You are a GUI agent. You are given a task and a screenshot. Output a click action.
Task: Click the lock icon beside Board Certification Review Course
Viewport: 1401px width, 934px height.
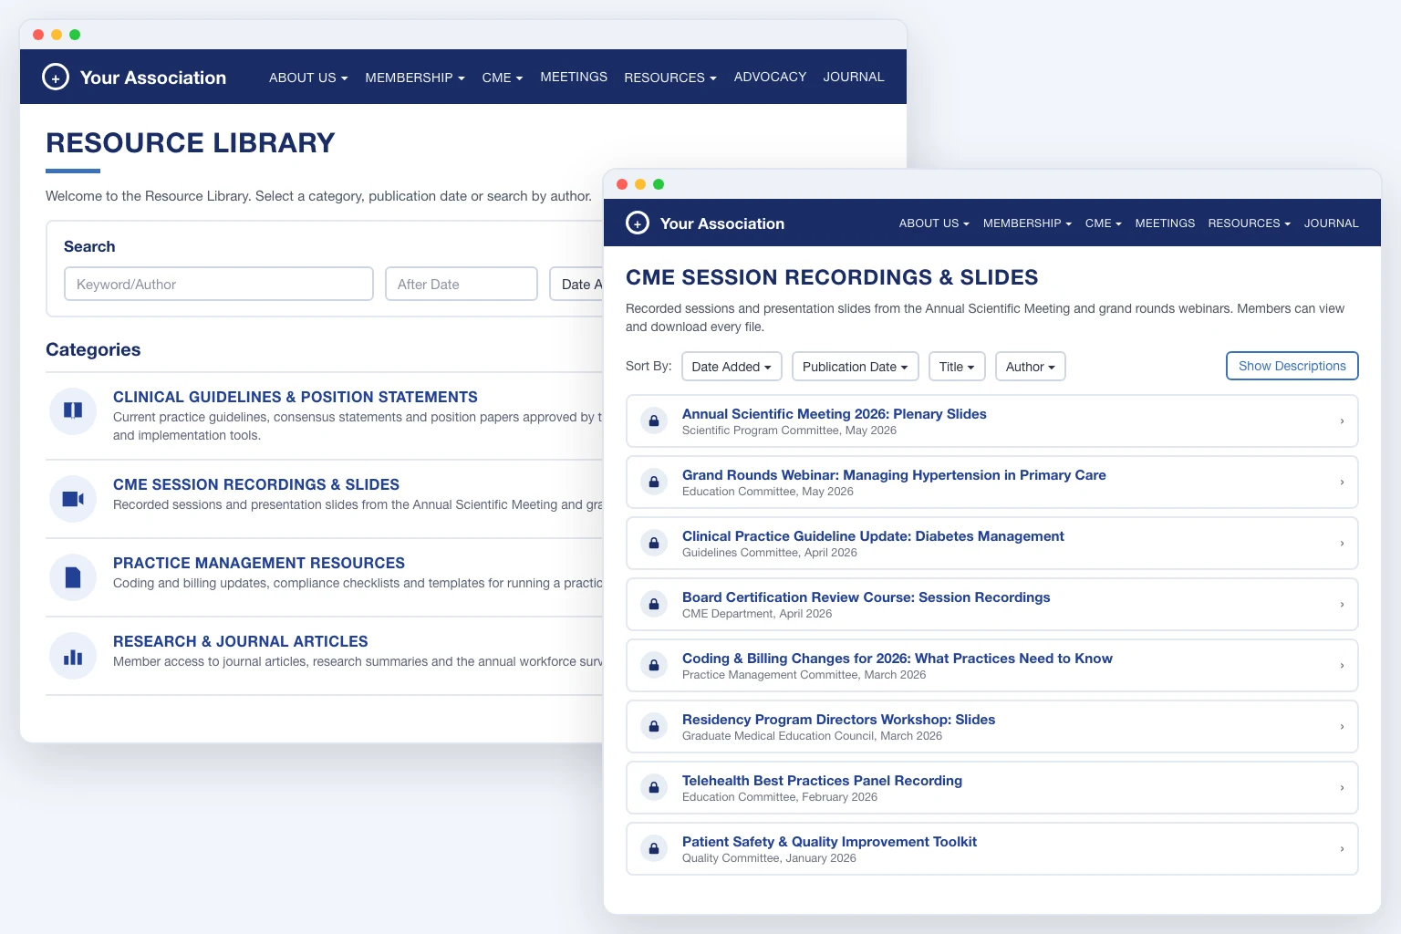click(654, 604)
